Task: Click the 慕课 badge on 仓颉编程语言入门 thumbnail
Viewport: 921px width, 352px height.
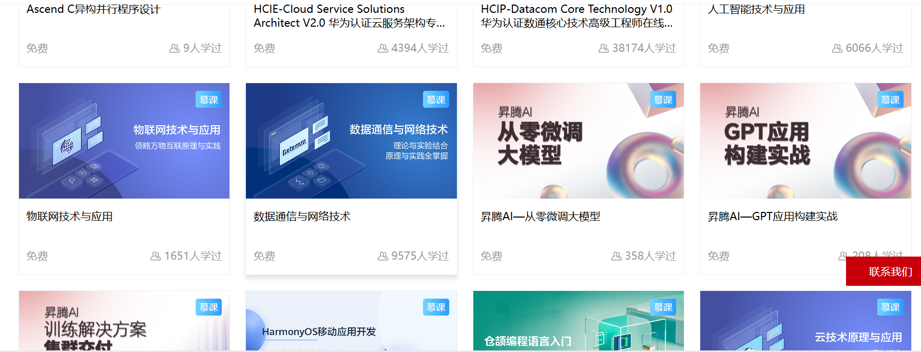Action: 663,307
